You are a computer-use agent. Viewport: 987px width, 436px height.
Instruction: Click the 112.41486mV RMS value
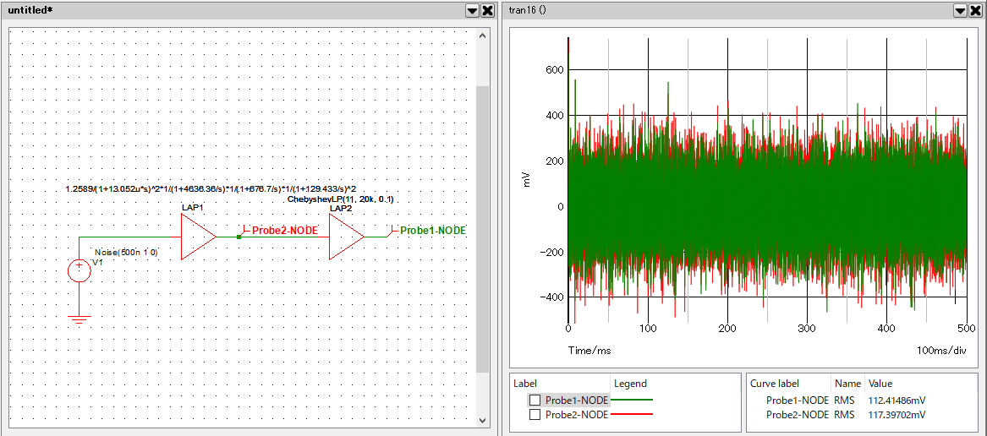coord(897,401)
